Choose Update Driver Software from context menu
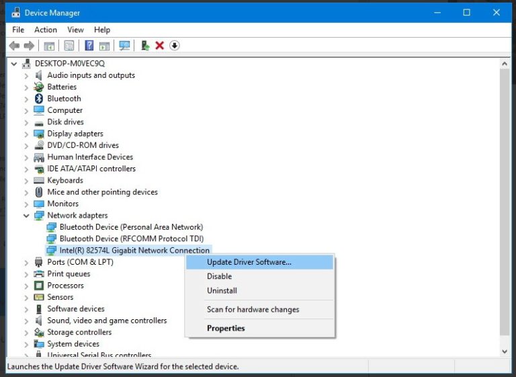The height and width of the screenshot is (377, 516). pos(259,262)
